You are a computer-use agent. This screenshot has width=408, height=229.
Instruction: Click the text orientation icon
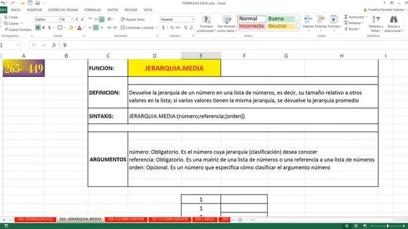click(110, 19)
